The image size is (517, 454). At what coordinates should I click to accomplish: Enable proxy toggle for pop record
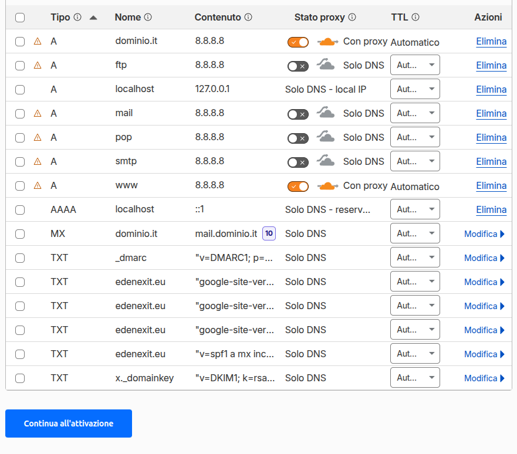coord(298,138)
